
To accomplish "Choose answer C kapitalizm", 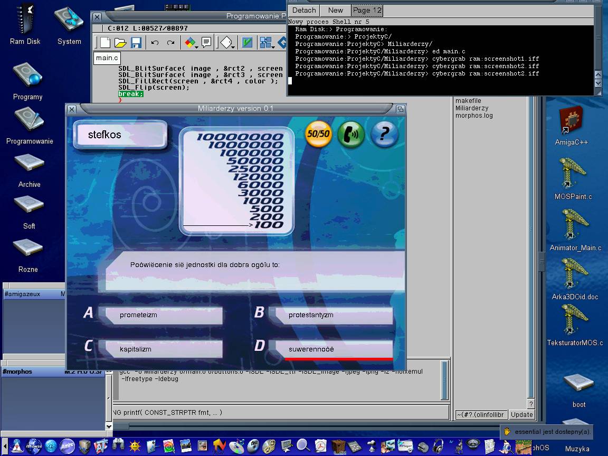I will [164, 349].
